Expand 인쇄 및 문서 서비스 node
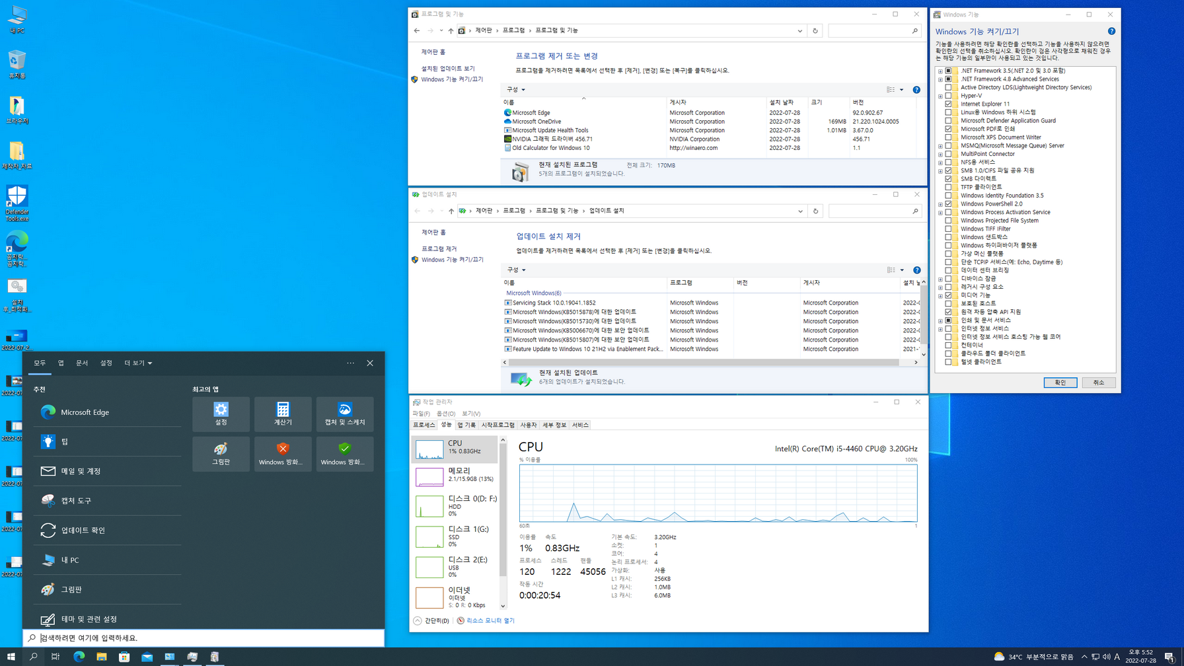 [x=940, y=320]
